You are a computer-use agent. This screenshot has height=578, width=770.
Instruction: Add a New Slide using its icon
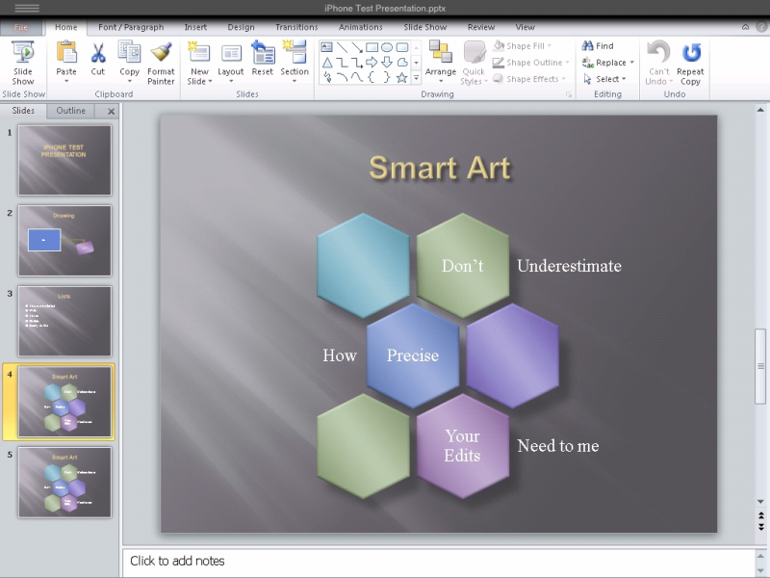click(x=199, y=53)
